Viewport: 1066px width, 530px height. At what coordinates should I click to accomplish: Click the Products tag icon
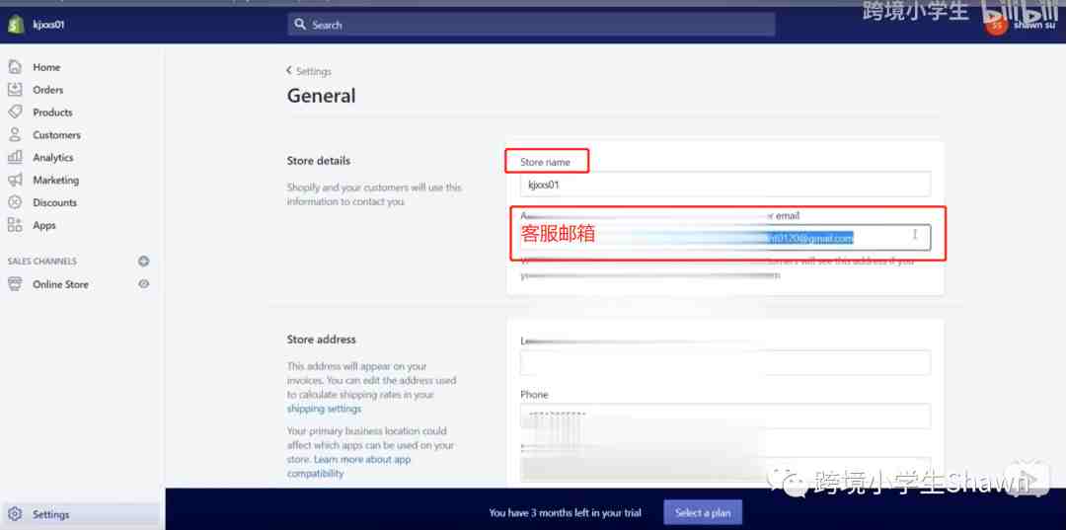click(15, 113)
